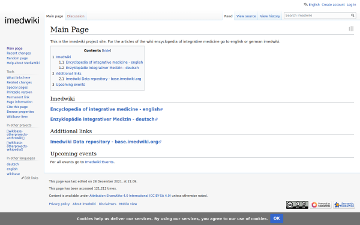This screenshot has height=225, width=360.
Task: Open Related changes tool
Action: pyautogui.click(x=19, y=82)
